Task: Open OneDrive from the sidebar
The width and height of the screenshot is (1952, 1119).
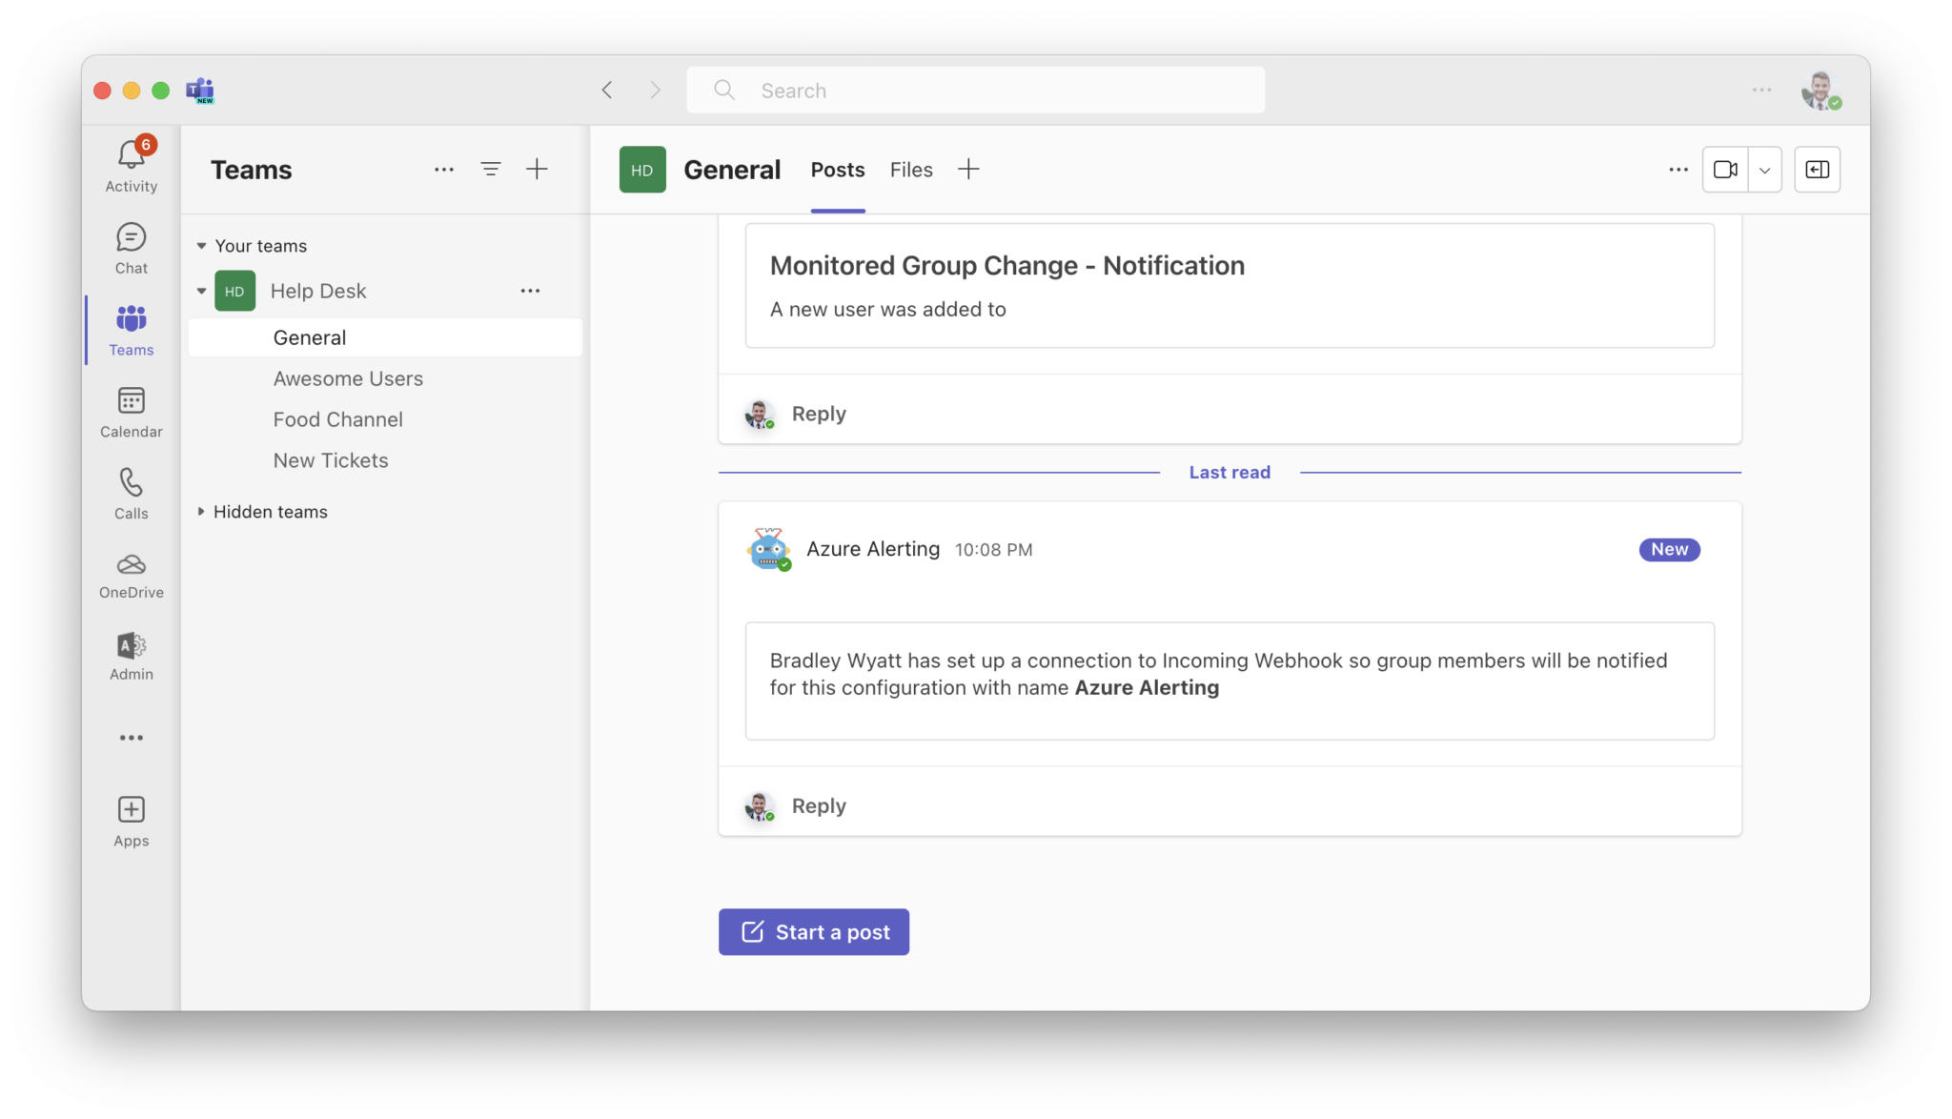Action: tap(132, 575)
